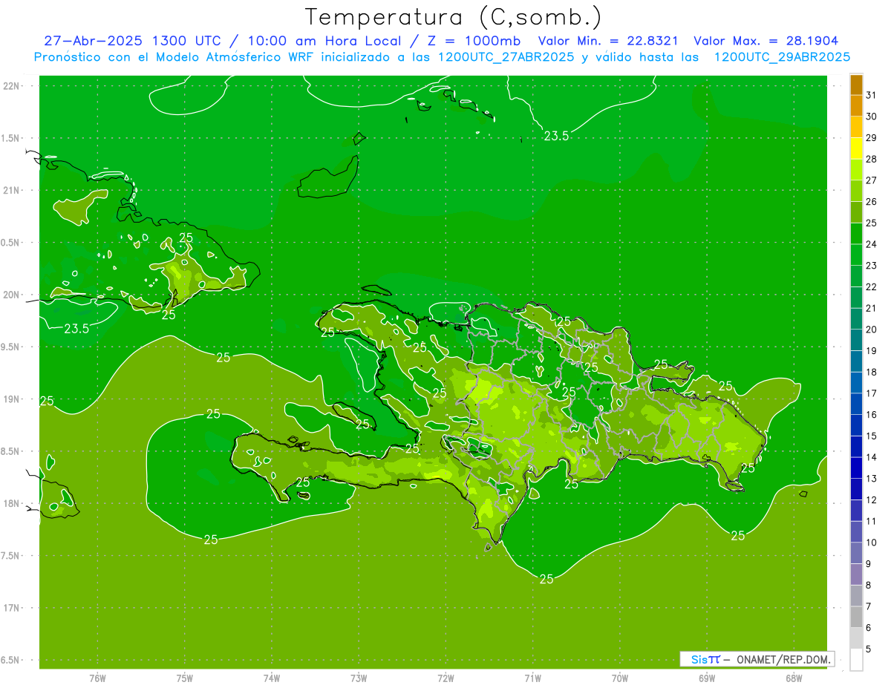Click the "1.5N" latitude axis label

(10, 138)
